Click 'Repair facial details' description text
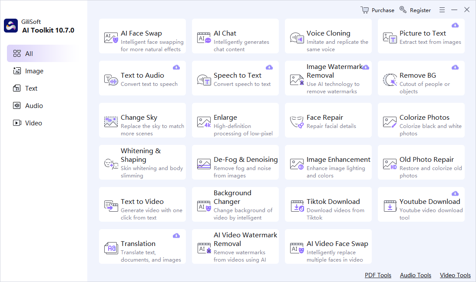Screen dimensions: 476x282 coord(331,126)
